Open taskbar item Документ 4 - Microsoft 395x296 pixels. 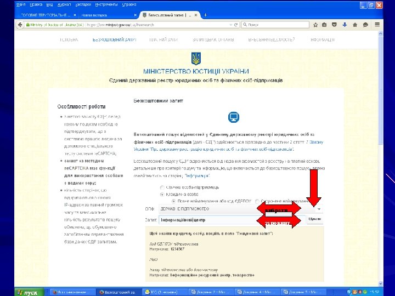click(x=258, y=292)
